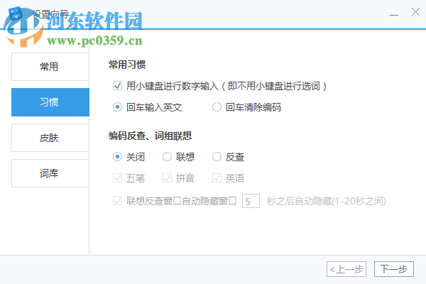Click the 编码反查、词组联想 section heading

click(151, 136)
